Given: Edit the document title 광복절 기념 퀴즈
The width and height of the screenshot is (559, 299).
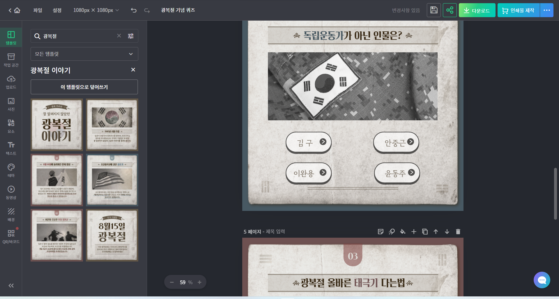Looking at the screenshot, I should (x=178, y=10).
